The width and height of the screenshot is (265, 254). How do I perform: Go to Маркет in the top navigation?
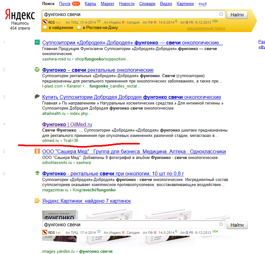107,4
